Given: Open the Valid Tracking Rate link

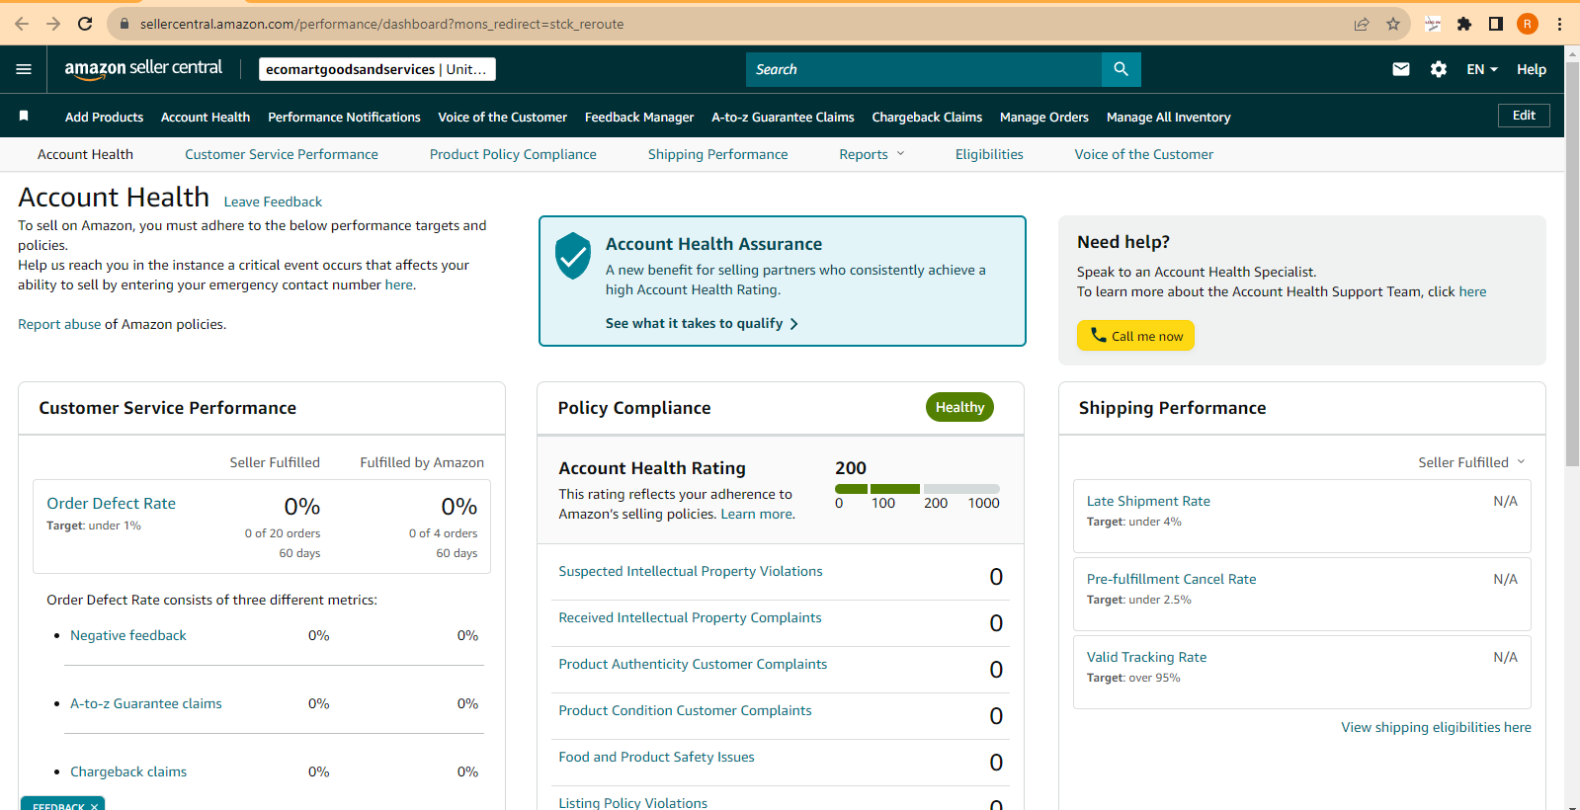Looking at the screenshot, I should point(1146,657).
